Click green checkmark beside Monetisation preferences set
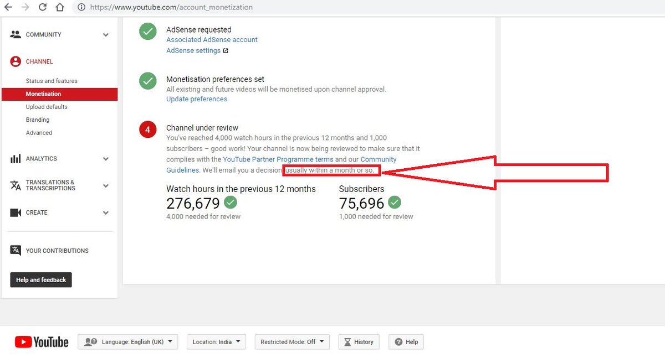 pos(148,81)
